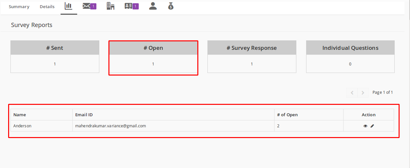Select the bar chart reports tab icon
Screen dimensions: 410x168
(69, 6)
